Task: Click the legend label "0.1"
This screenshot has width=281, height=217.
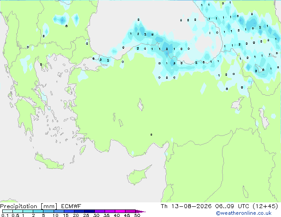Action: (5, 215)
